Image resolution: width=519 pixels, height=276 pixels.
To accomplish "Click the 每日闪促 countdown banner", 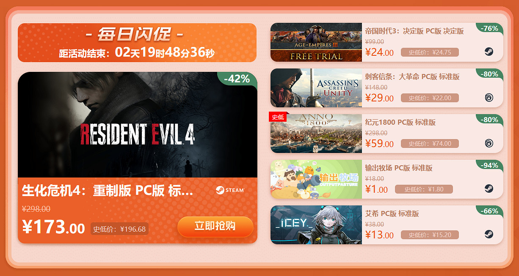I will tap(137, 43).
